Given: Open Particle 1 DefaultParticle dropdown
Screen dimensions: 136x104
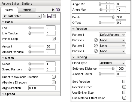Looking at the screenshot, I should pyautogui.click(x=112, y=35).
